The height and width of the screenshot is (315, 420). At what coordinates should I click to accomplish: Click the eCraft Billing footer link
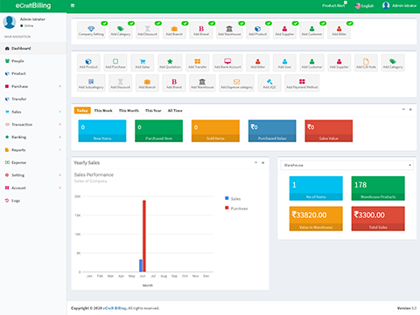115,308
